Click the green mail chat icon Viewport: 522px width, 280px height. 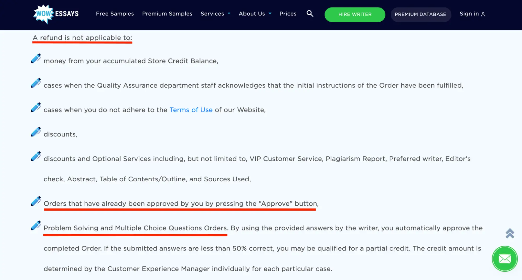click(505, 259)
